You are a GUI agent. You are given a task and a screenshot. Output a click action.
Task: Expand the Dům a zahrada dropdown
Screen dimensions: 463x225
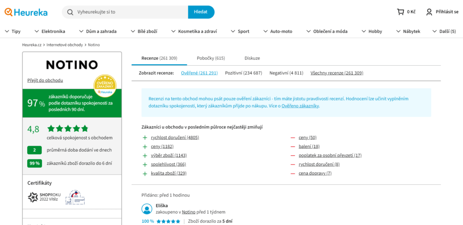[97, 31]
